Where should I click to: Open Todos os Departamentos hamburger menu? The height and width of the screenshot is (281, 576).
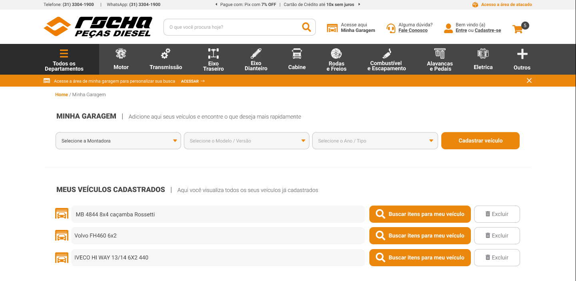[64, 59]
